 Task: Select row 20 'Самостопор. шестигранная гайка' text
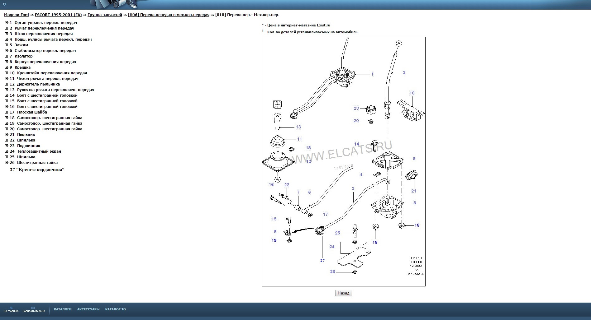pyautogui.click(x=50, y=129)
